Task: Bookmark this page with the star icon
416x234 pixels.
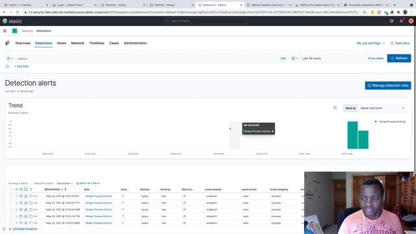Action: pyautogui.click(x=364, y=12)
